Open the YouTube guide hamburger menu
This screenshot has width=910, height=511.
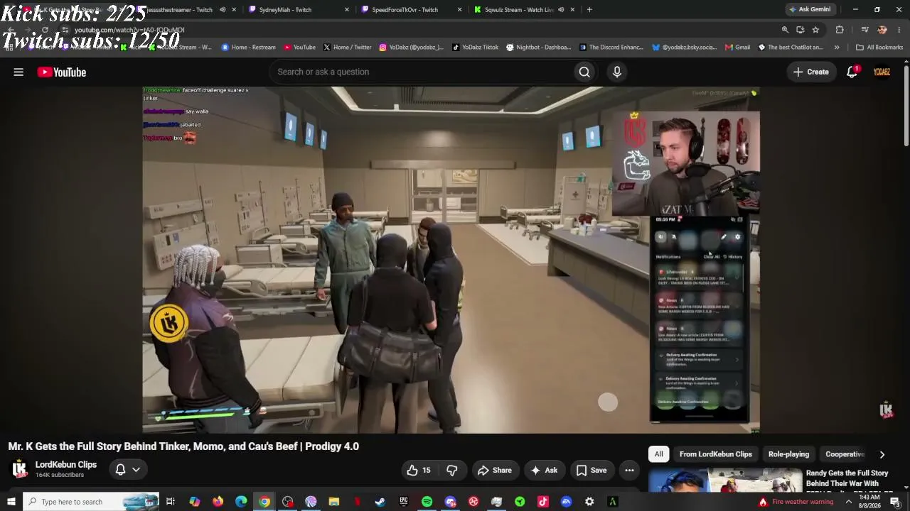click(x=18, y=72)
